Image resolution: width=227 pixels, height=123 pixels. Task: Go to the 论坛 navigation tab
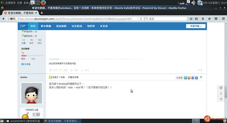33,26
